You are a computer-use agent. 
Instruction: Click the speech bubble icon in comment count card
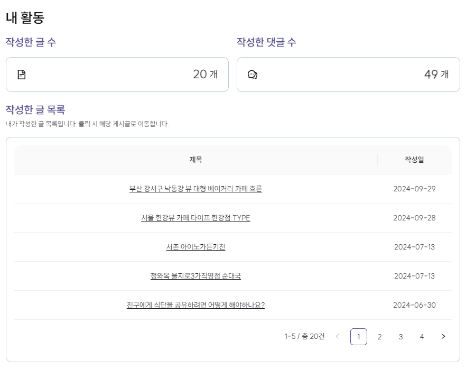253,75
